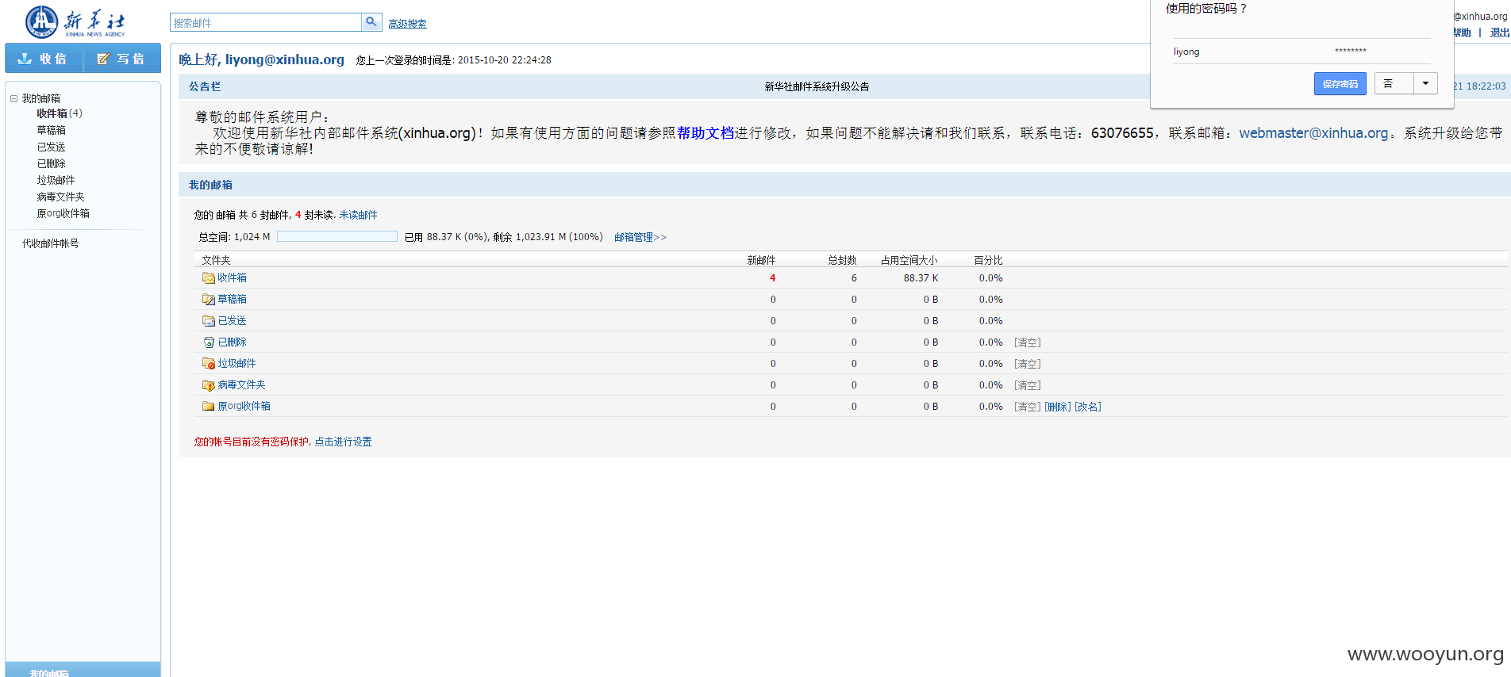Click masked password field in prompt
The width and height of the screenshot is (1511, 677).
(1351, 51)
